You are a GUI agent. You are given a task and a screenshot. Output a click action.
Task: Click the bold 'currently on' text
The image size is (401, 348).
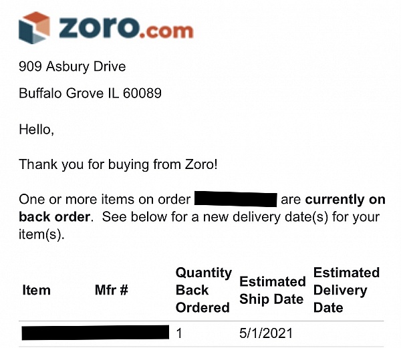tap(345, 200)
